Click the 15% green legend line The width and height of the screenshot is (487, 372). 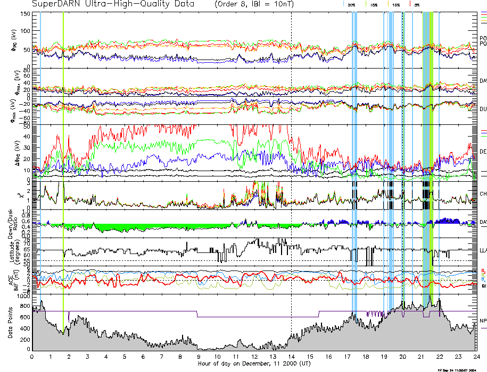coord(366,4)
